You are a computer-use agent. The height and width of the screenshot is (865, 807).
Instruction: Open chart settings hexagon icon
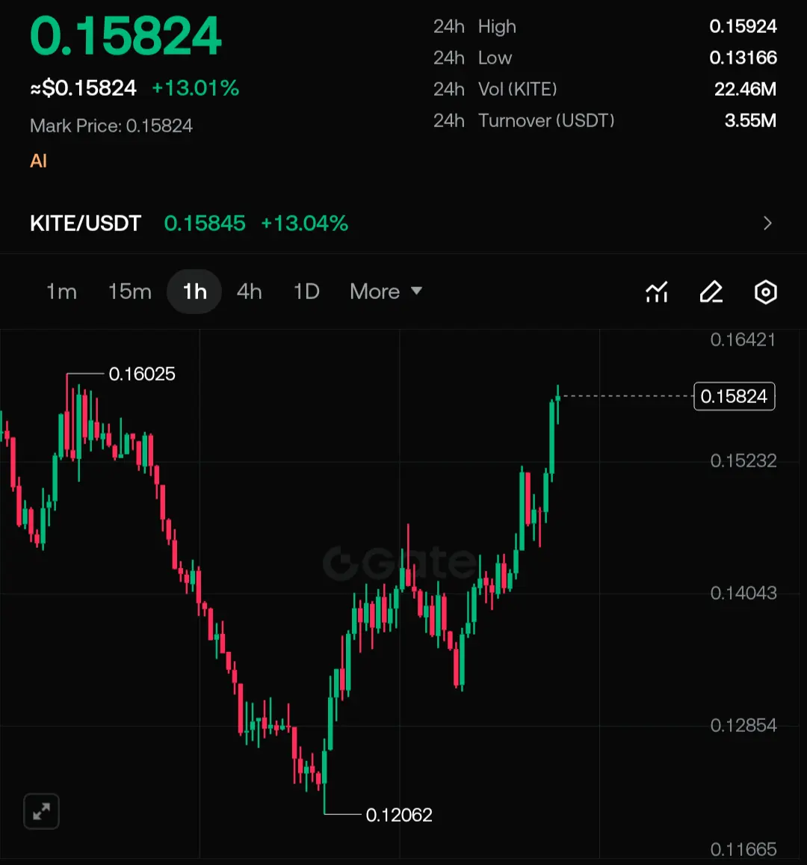pyautogui.click(x=766, y=292)
